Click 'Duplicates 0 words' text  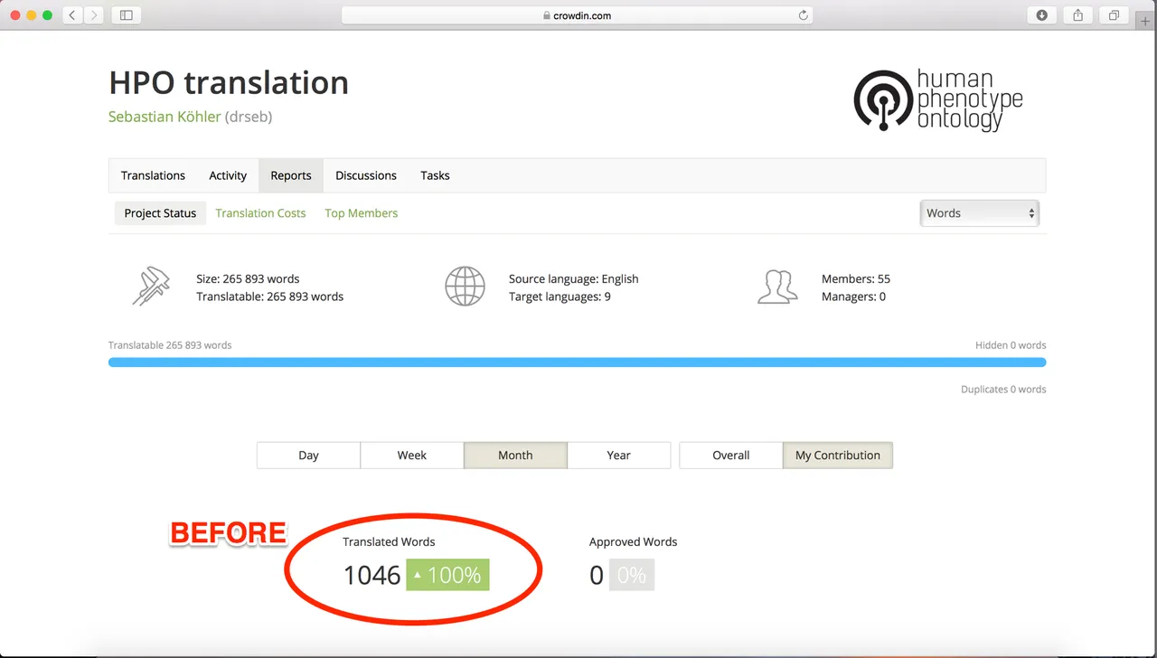pos(1003,390)
